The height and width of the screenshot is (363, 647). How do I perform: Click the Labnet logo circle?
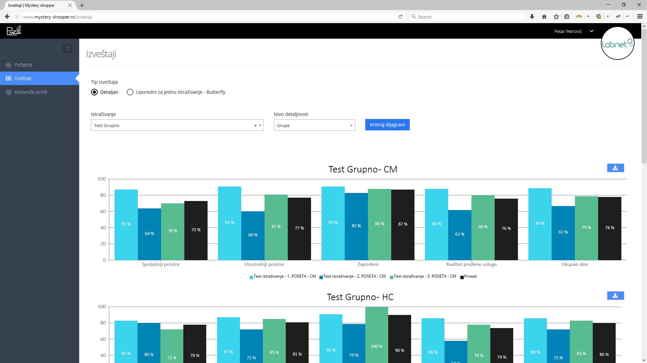coord(618,44)
